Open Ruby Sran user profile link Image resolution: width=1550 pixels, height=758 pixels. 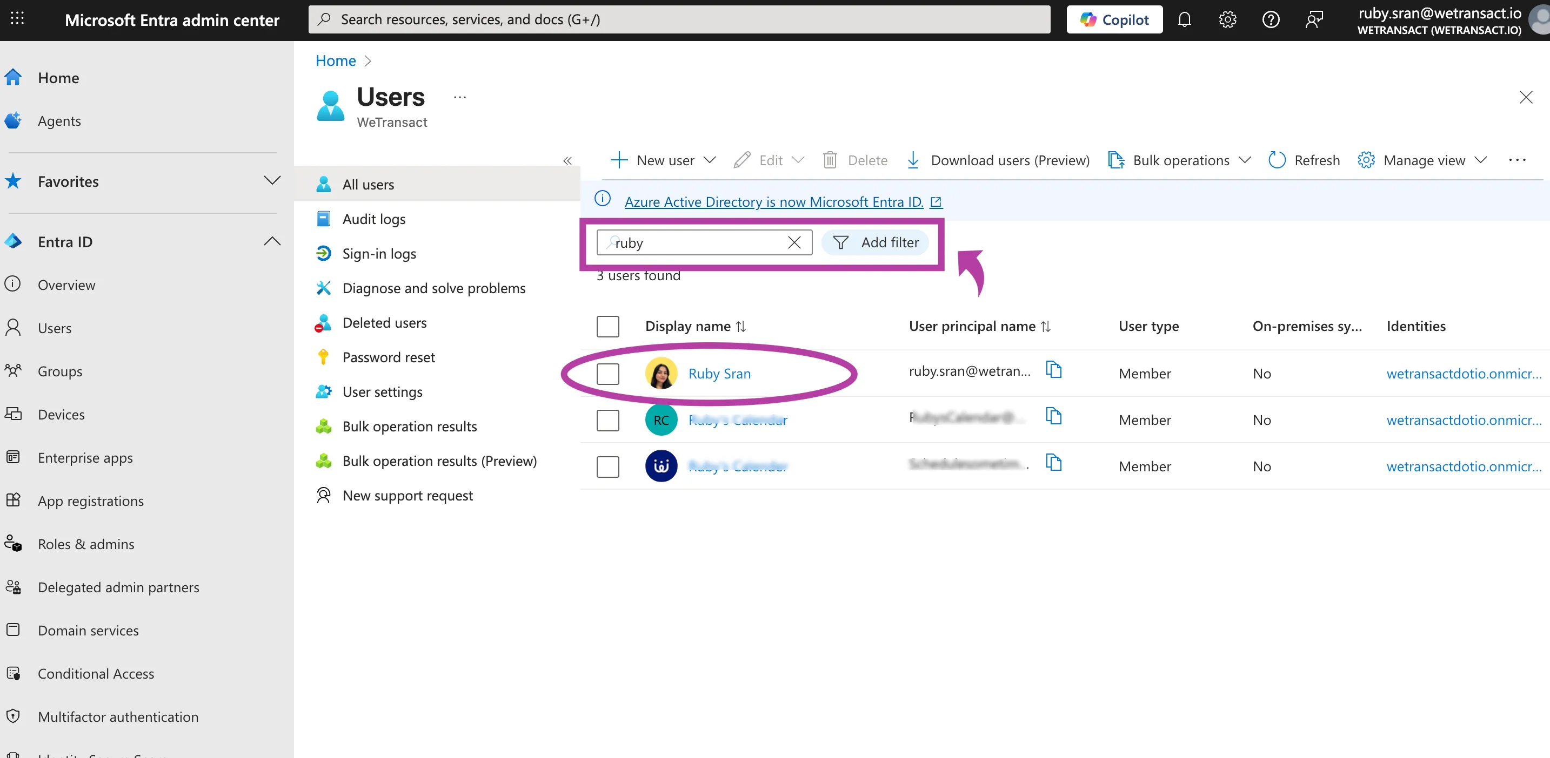[x=719, y=373]
